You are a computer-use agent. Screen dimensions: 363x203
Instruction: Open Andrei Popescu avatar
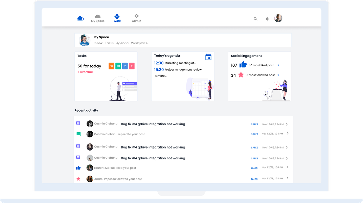(90, 179)
